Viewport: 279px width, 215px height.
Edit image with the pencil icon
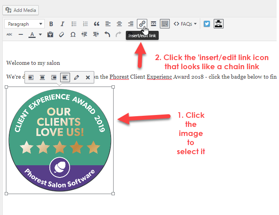(76, 77)
